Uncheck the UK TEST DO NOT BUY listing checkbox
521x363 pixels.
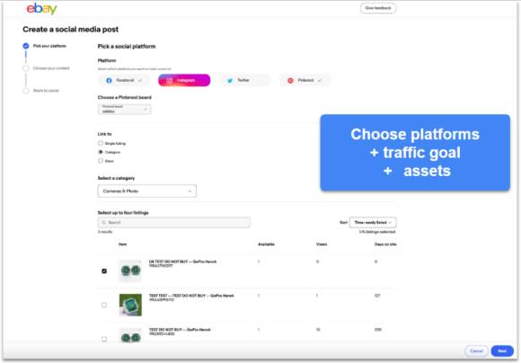(104, 271)
